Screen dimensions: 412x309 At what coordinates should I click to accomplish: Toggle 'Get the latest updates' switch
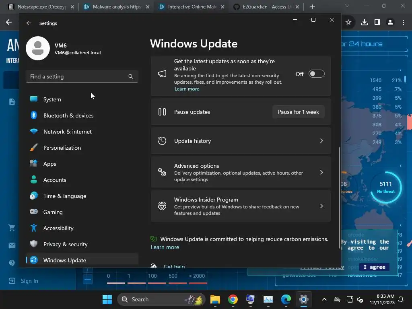[x=316, y=74]
